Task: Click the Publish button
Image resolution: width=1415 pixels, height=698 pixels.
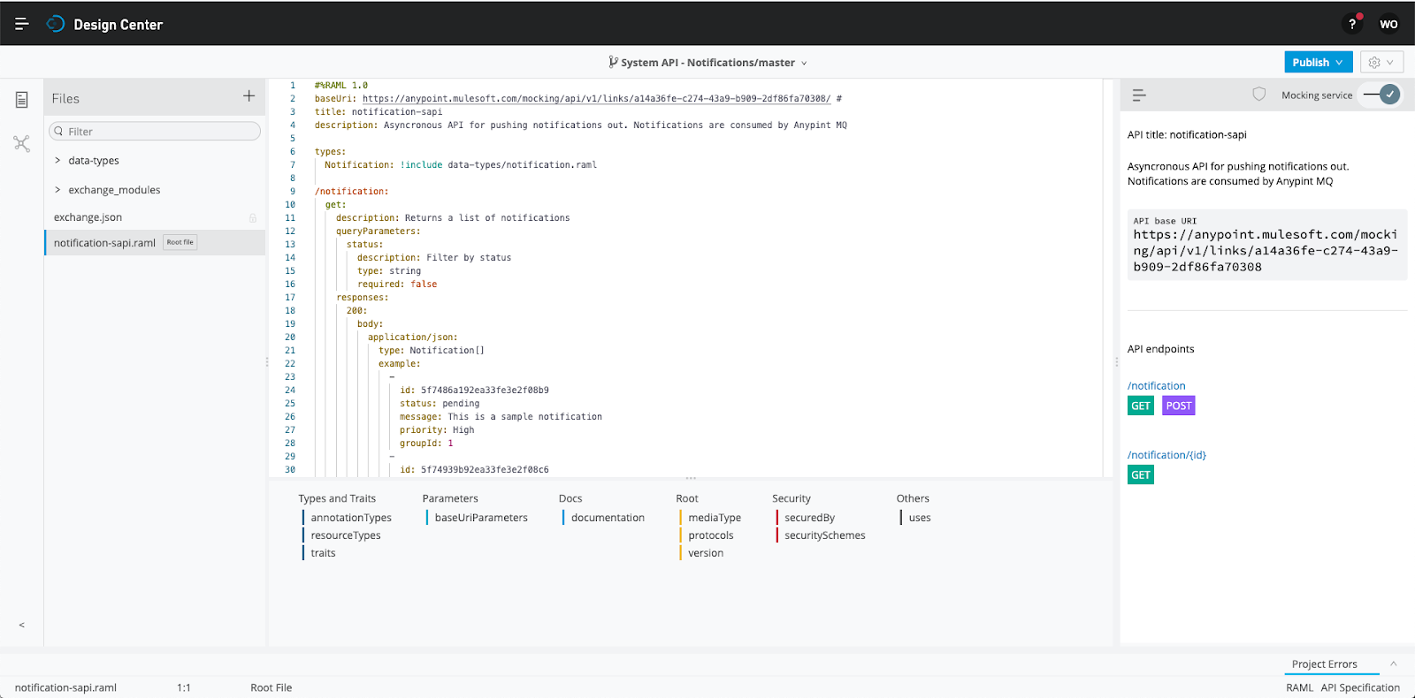Action: pyautogui.click(x=1317, y=63)
